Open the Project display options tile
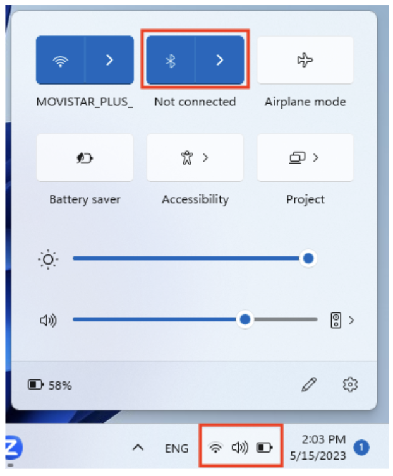This screenshot has width=393, height=476. (x=305, y=158)
